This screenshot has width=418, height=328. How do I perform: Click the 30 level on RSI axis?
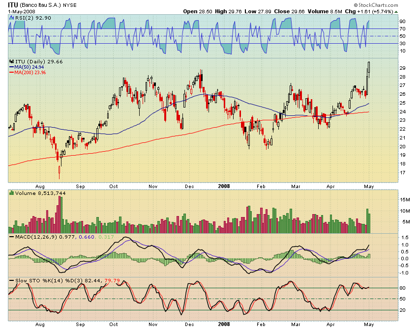pyautogui.click(x=402, y=43)
